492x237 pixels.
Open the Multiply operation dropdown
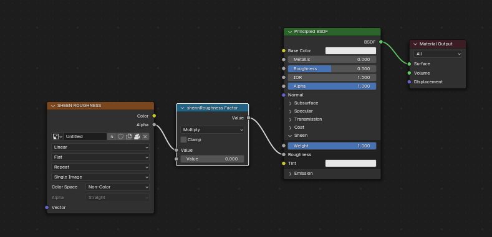click(x=212, y=129)
